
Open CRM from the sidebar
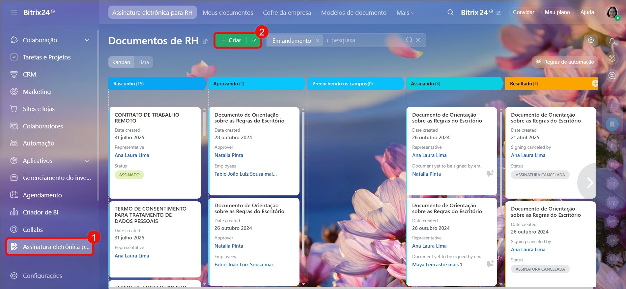coord(29,75)
